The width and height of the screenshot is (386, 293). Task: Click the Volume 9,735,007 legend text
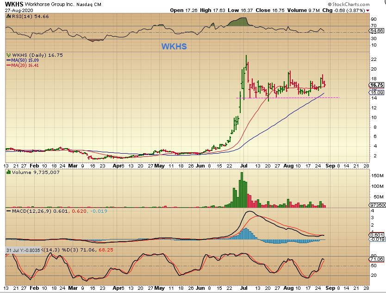[x=36, y=172]
